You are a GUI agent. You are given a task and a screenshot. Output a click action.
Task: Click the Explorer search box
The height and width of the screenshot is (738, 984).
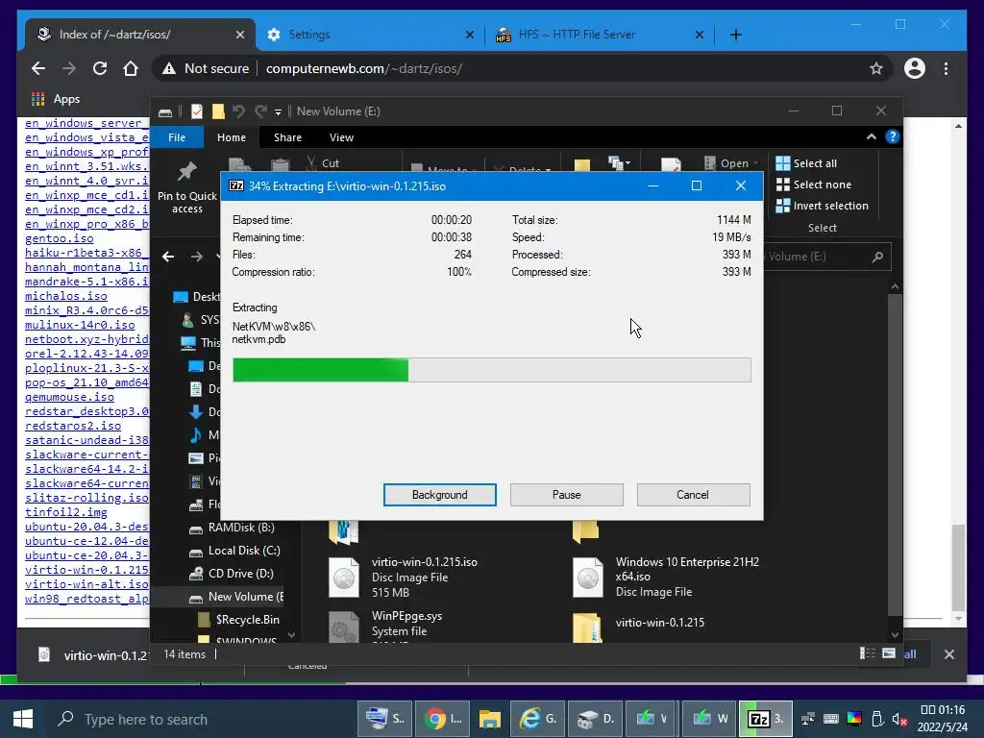pyautogui.click(x=825, y=256)
